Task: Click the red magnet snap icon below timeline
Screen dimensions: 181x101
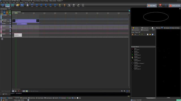Action: (x=19, y=91)
